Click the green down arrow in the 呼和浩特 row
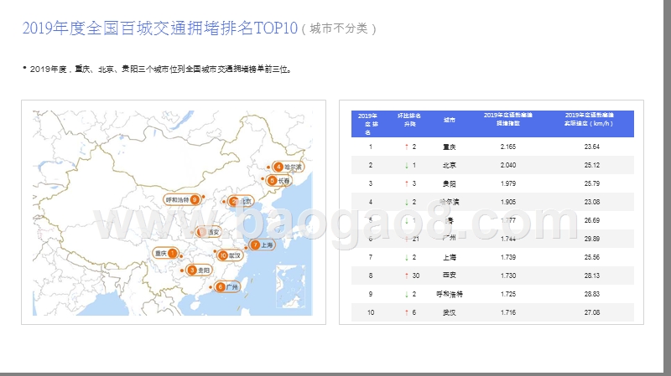The height and width of the screenshot is (376, 671). pyautogui.click(x=407, y=294)
